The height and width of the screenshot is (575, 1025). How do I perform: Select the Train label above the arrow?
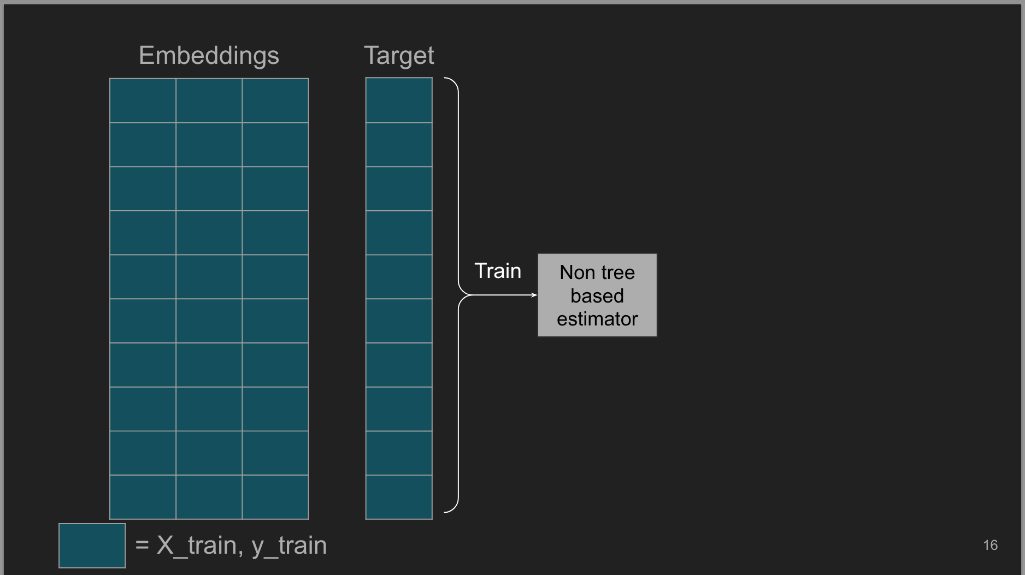click(497, 271)
